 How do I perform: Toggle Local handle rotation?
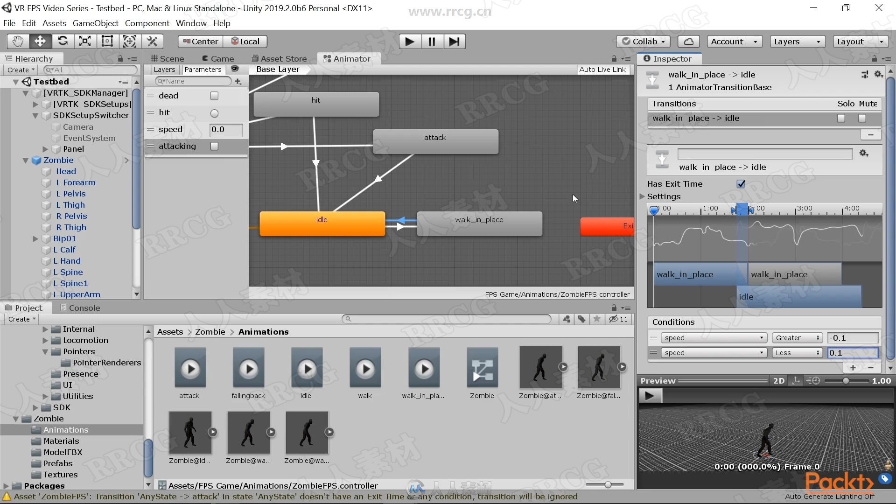245,42
